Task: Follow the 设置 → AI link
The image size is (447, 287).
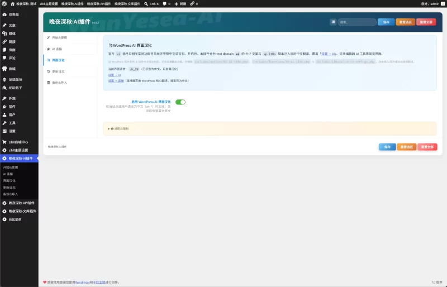Action: coord(115,75)
